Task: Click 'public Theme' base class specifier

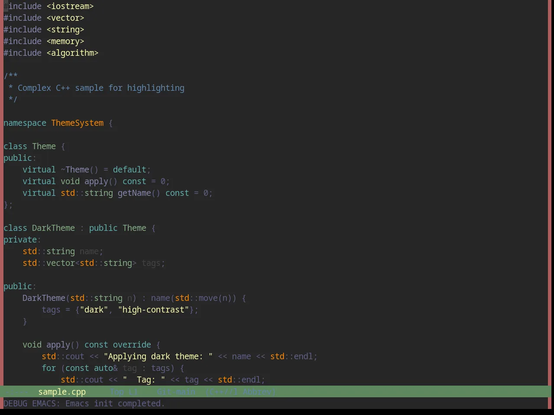Action: tap(118, 228)
